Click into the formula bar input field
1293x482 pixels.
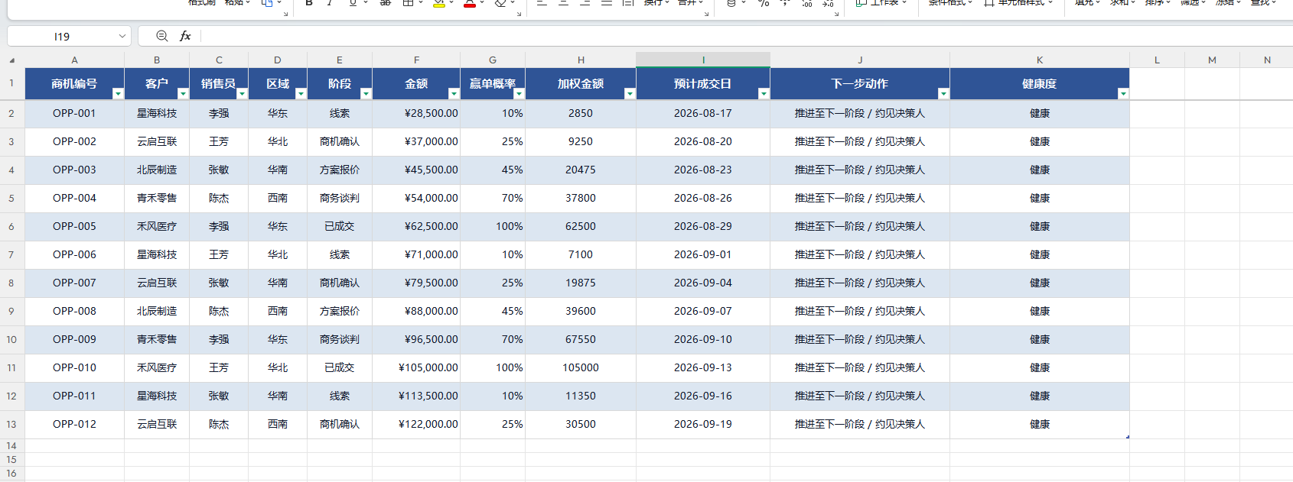coord(746,36)
